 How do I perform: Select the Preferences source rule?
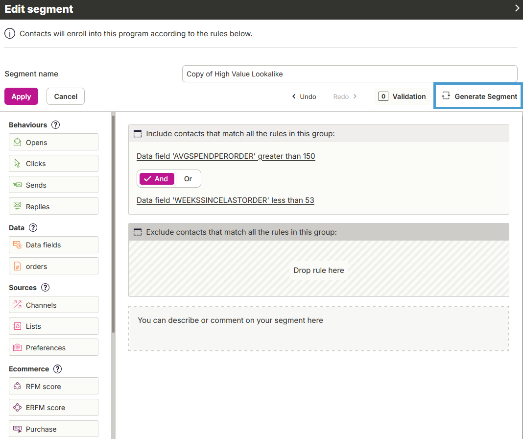[x=53, y=347]
